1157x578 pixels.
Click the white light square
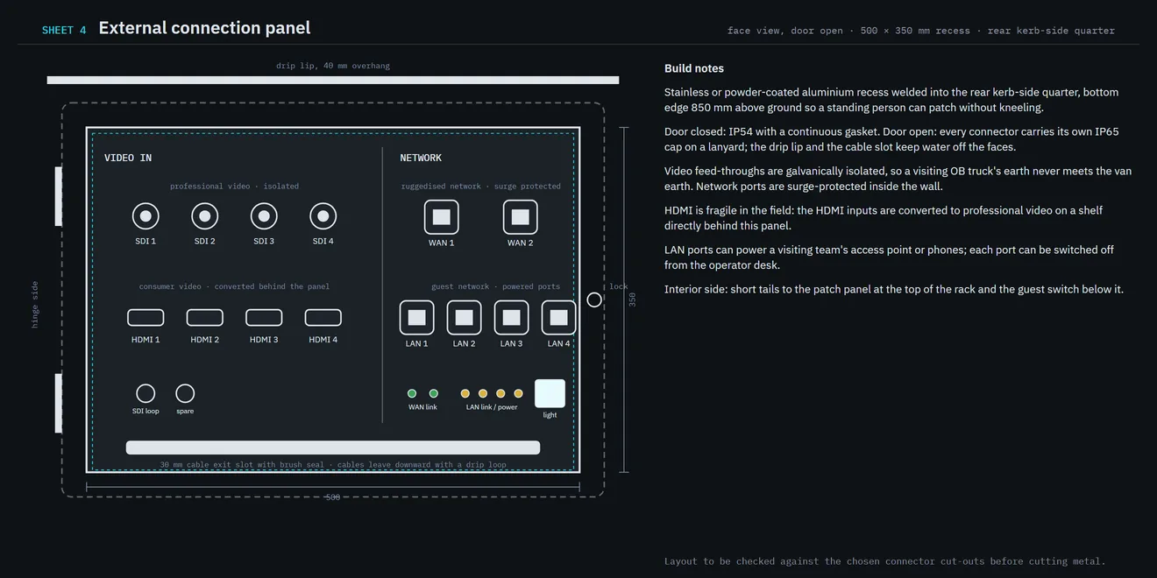pos(550,393)
